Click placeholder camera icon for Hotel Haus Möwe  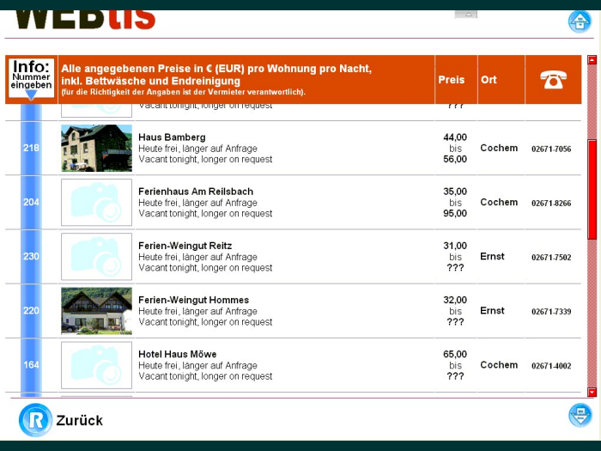tap(96, 365)
